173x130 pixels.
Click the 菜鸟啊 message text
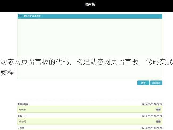tap(22, 122)
